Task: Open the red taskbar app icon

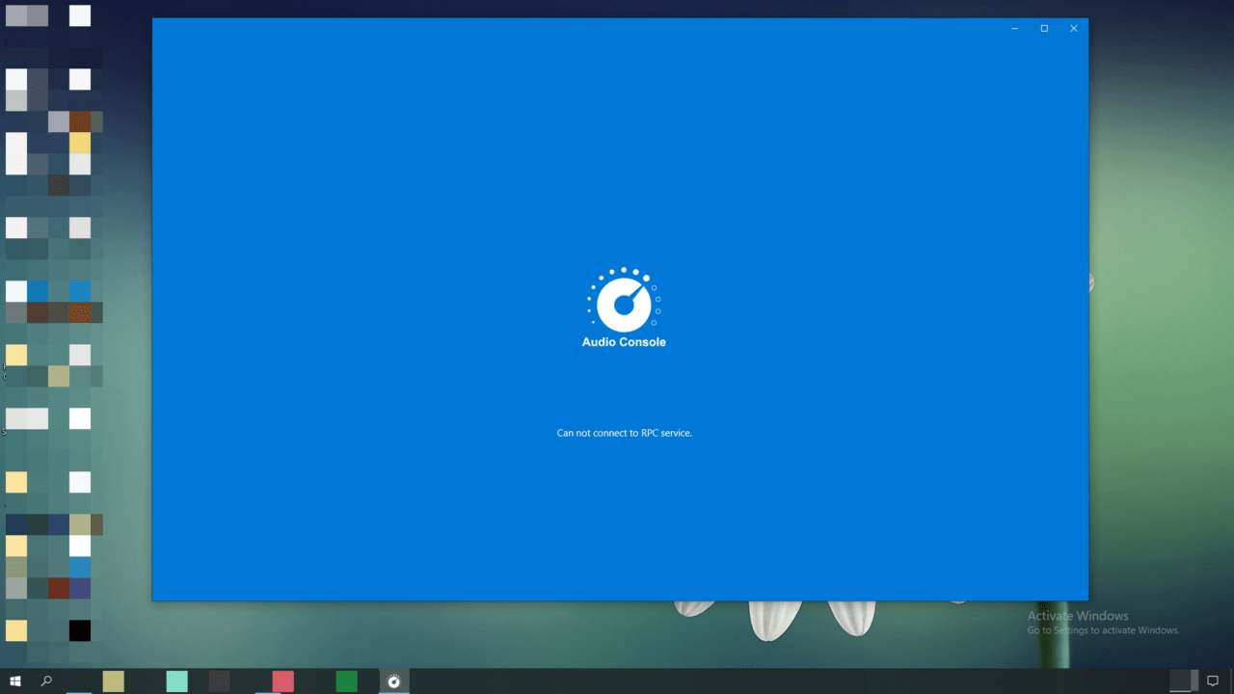Action: coord(282,681)
